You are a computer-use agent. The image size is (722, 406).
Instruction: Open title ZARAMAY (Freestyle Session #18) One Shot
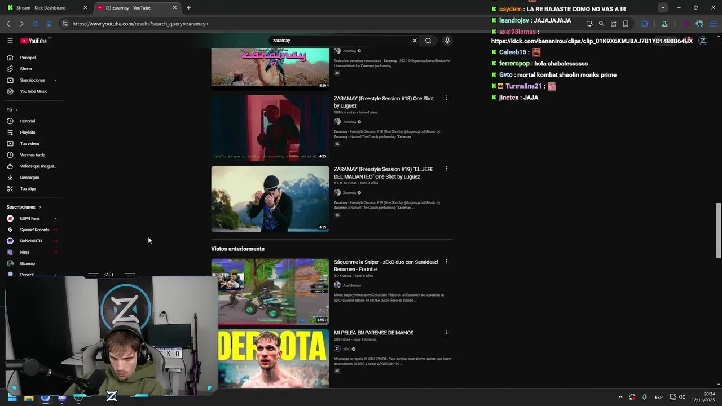(384, 102)
